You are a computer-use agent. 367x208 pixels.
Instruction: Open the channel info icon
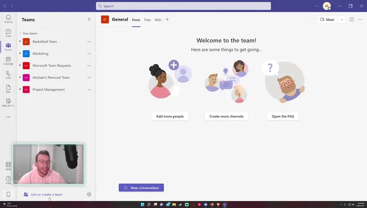tap(352, 19)
